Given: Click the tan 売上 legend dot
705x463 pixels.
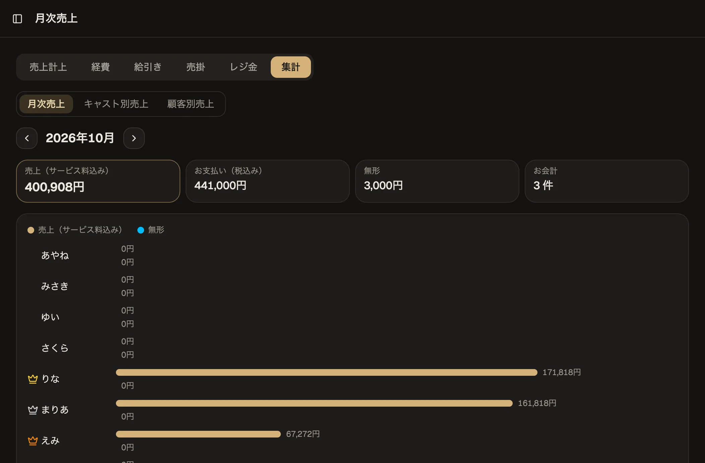Looking at the screenshot, I should [31, 230].
